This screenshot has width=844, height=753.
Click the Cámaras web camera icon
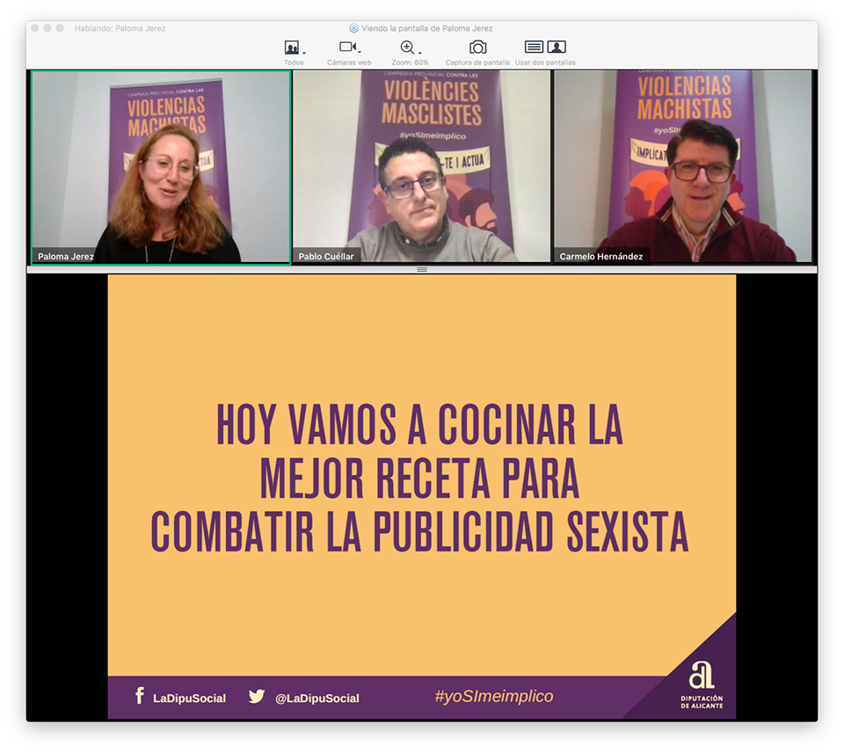347,48
